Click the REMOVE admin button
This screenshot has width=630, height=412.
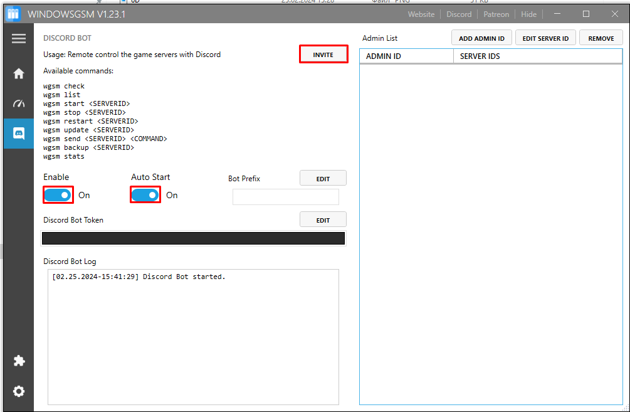[x=601, y=38]
